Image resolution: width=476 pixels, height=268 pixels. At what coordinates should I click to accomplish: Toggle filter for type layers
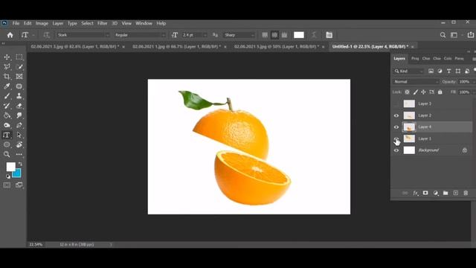coord(448,71)
